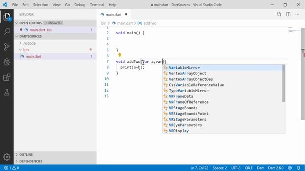Click the main.dart breadcrumb segment

point(125,23)
